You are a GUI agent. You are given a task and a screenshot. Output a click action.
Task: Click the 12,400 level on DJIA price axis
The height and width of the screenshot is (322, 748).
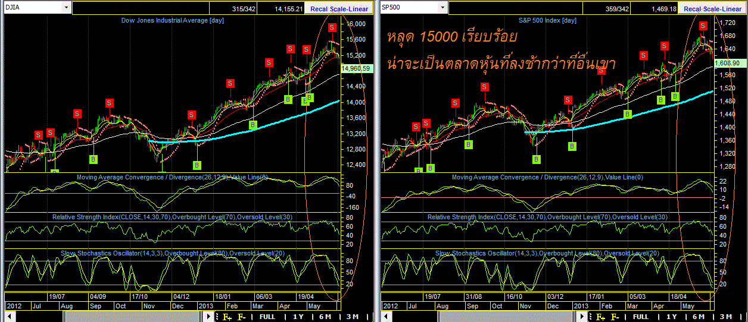point(356,165)
